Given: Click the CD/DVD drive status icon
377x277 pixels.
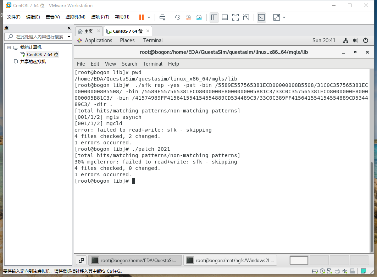Looking at the screenshot, I should tap(322, 271).
